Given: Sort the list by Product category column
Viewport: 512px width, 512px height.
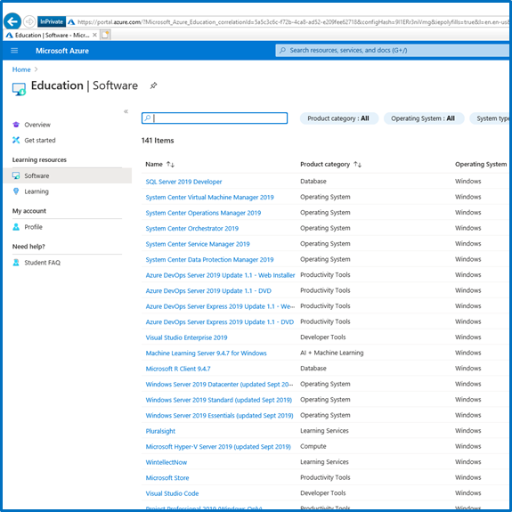Looking at the screenshot, I should (330, 164).
